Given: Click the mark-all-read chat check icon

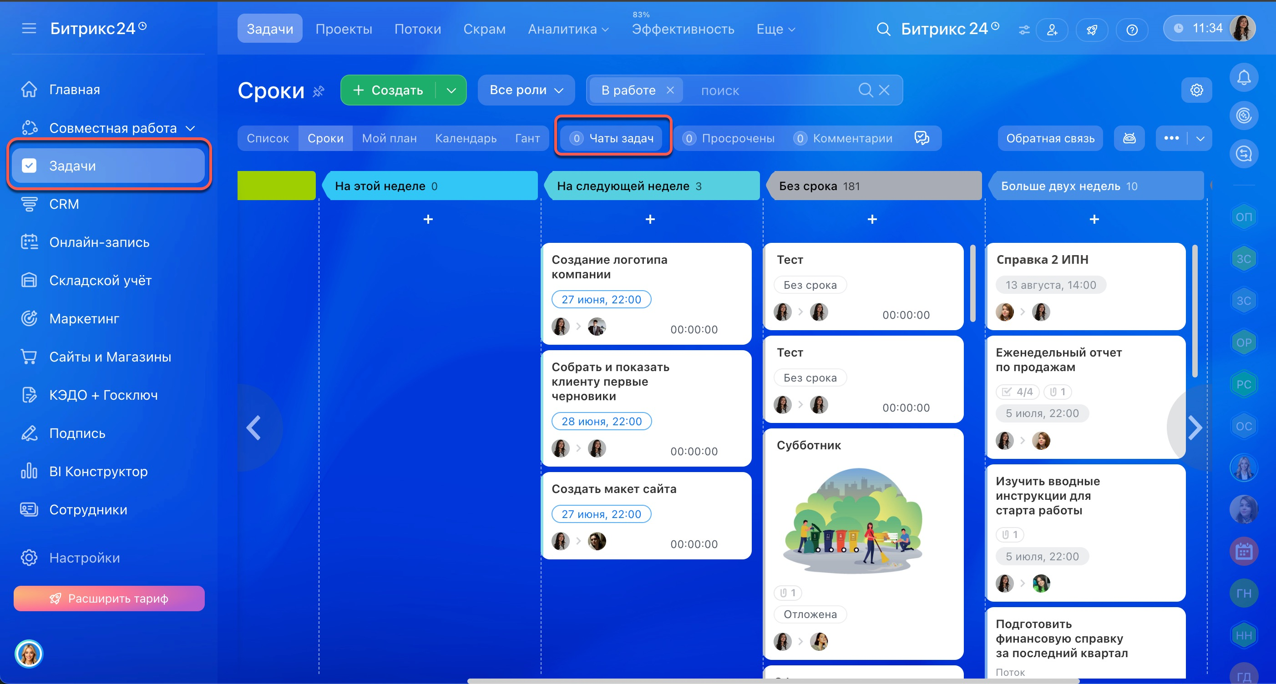Looking at the screenshot, I should point(922,138).
